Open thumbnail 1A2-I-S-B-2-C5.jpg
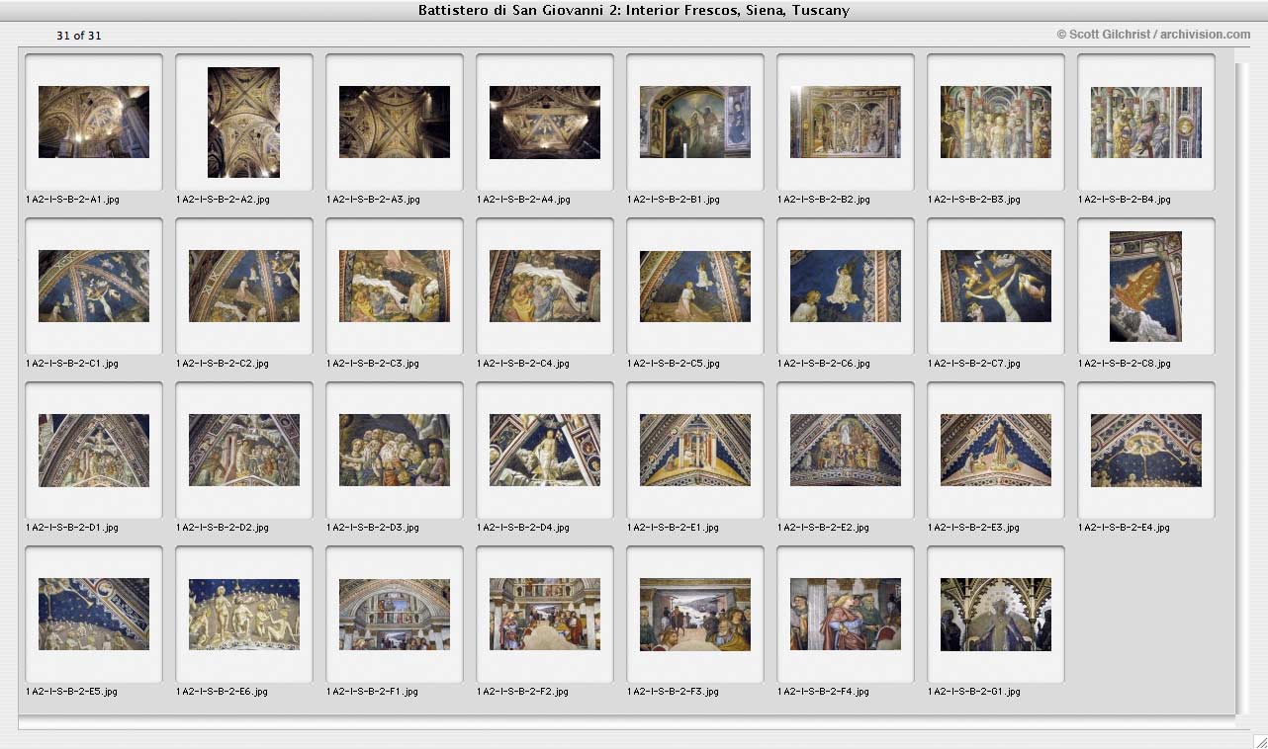The height and width of the screenshot is (749, 1268). (695, 286)
